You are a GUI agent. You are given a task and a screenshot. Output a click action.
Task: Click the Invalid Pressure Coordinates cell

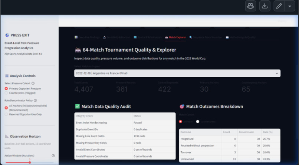tap(103, 156)
